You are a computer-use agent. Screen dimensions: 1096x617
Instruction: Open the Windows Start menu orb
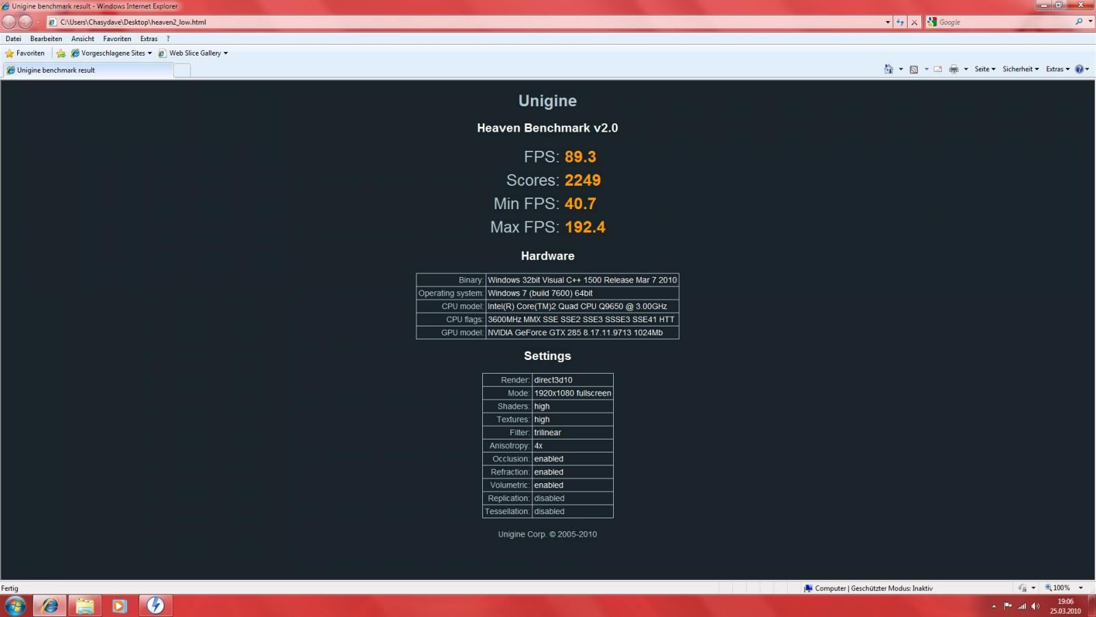click(x=15, y=606)
